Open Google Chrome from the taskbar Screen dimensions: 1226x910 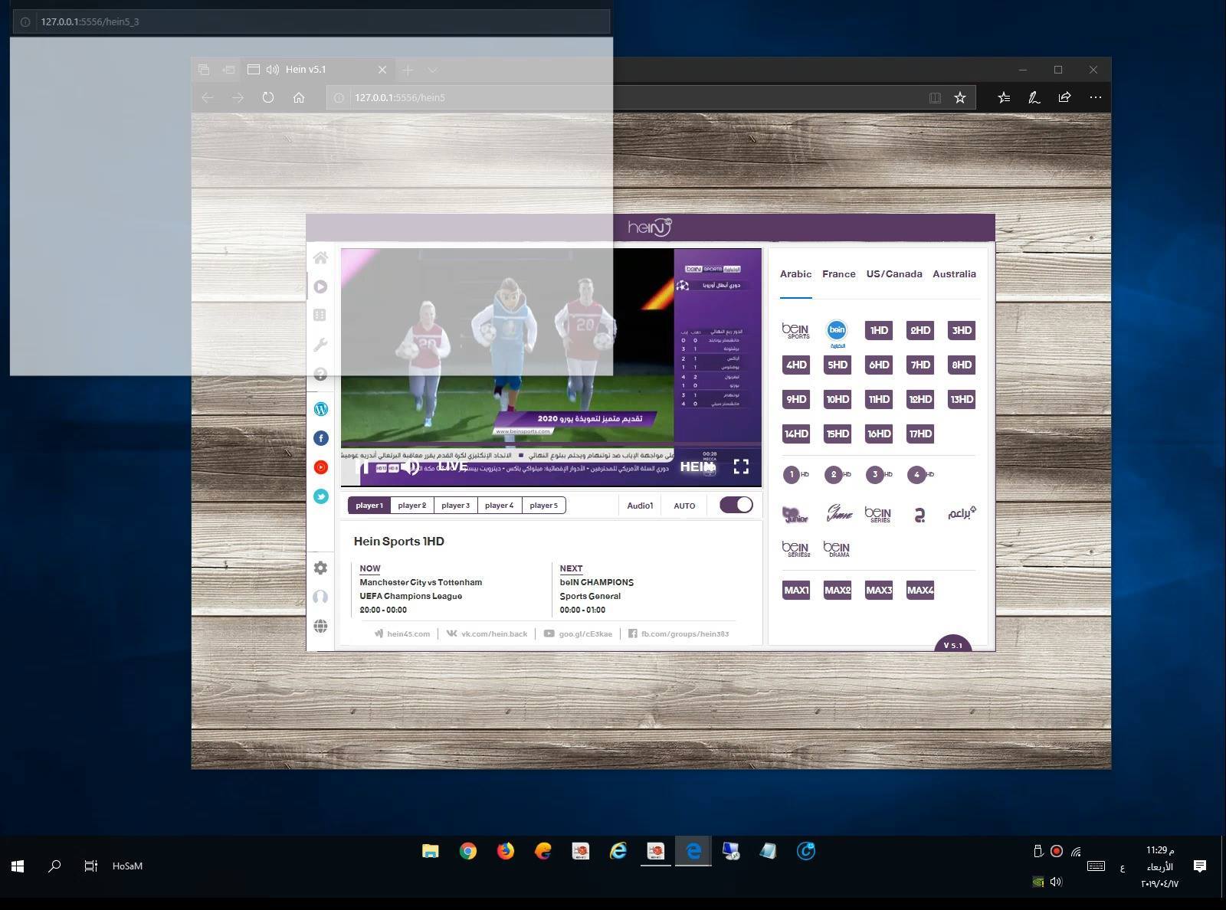(x=468, y=851)
